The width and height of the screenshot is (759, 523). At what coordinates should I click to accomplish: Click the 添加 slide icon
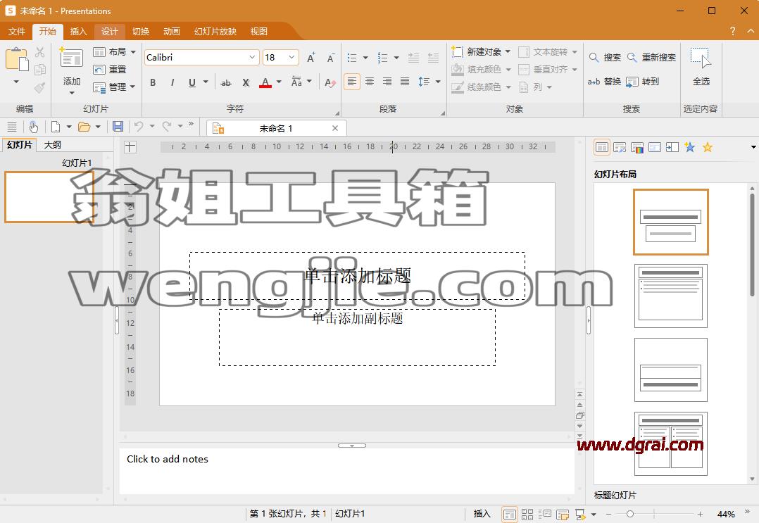click(x=71, y=58)
